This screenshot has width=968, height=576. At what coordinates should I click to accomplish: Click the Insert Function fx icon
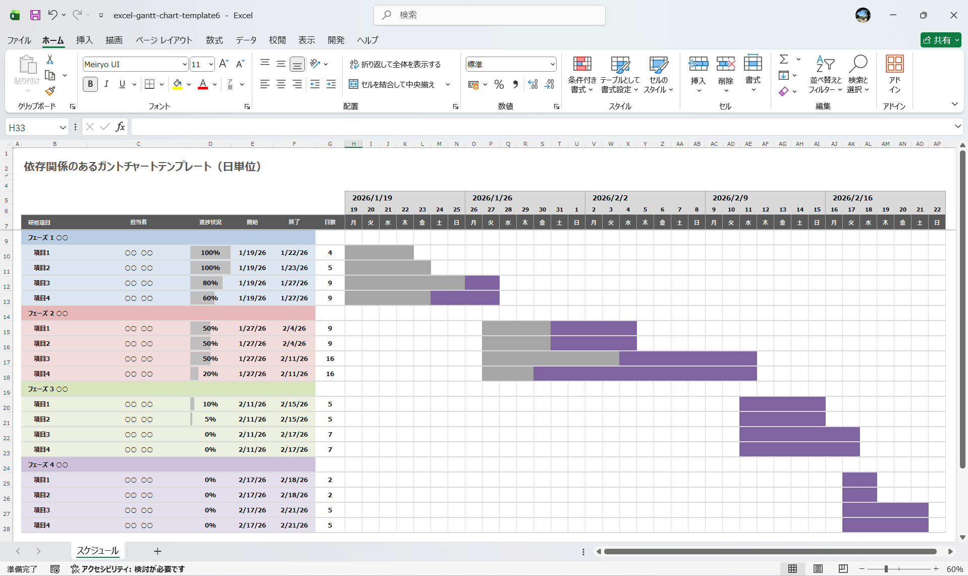tap(120, 127)
